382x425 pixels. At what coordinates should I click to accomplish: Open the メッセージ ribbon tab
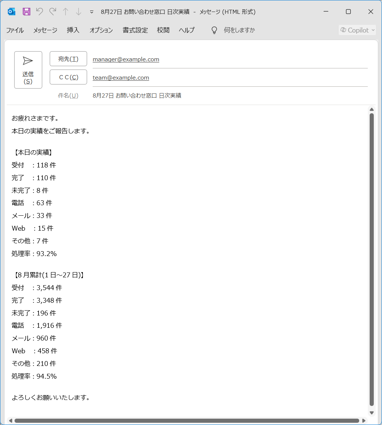(x=45, y=30)
